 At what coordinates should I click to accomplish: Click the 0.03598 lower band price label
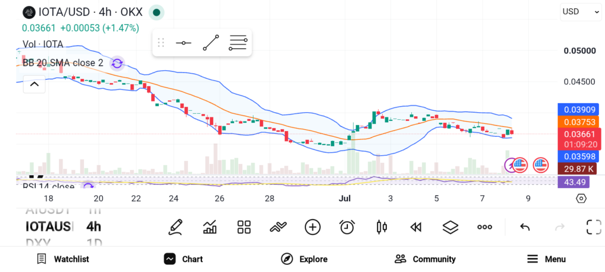[x=578, y=156]
